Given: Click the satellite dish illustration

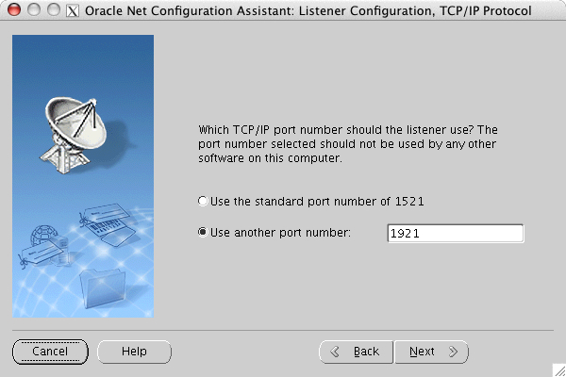Looking at the screenshot, I should [74, 120].
